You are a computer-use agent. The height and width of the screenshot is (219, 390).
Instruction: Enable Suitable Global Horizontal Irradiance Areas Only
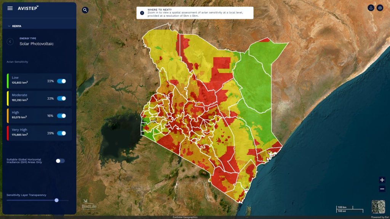(x=60, y=161)
